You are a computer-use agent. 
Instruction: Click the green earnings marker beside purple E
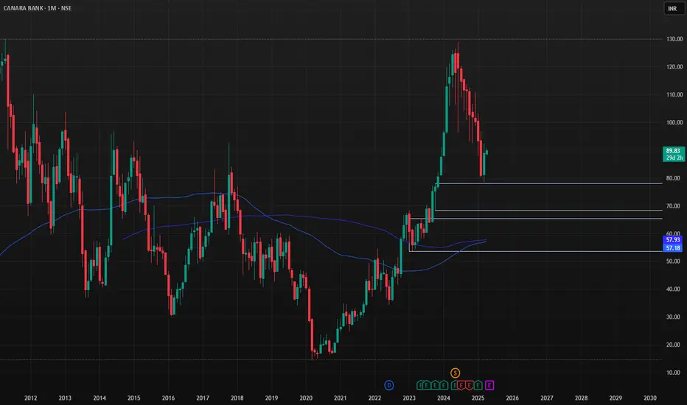[x=478, y=385]
